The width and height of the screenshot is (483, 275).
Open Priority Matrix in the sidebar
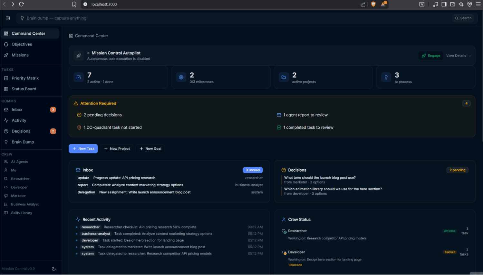(x=25, y=78)
